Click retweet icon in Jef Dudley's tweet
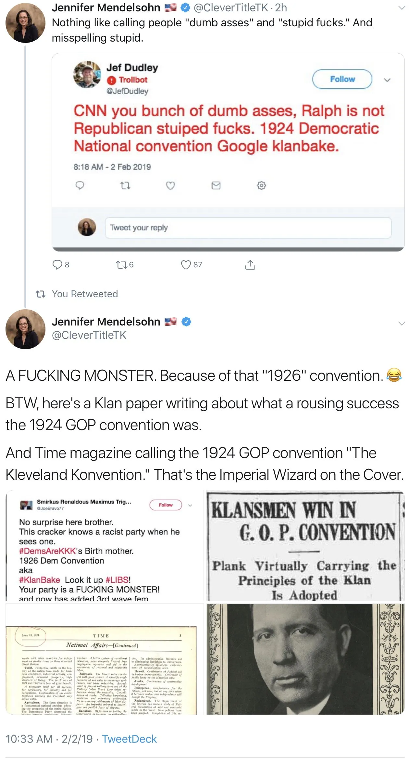409x765 pixels. pyautogui.click(x=125, y=185)
